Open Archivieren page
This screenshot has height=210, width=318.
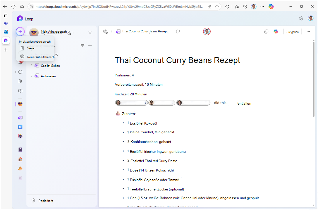(48, 76)
